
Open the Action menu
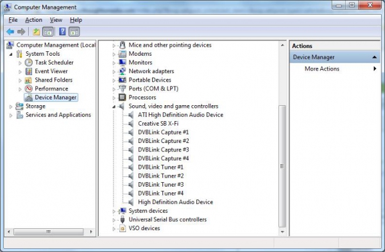click(33, 20)
